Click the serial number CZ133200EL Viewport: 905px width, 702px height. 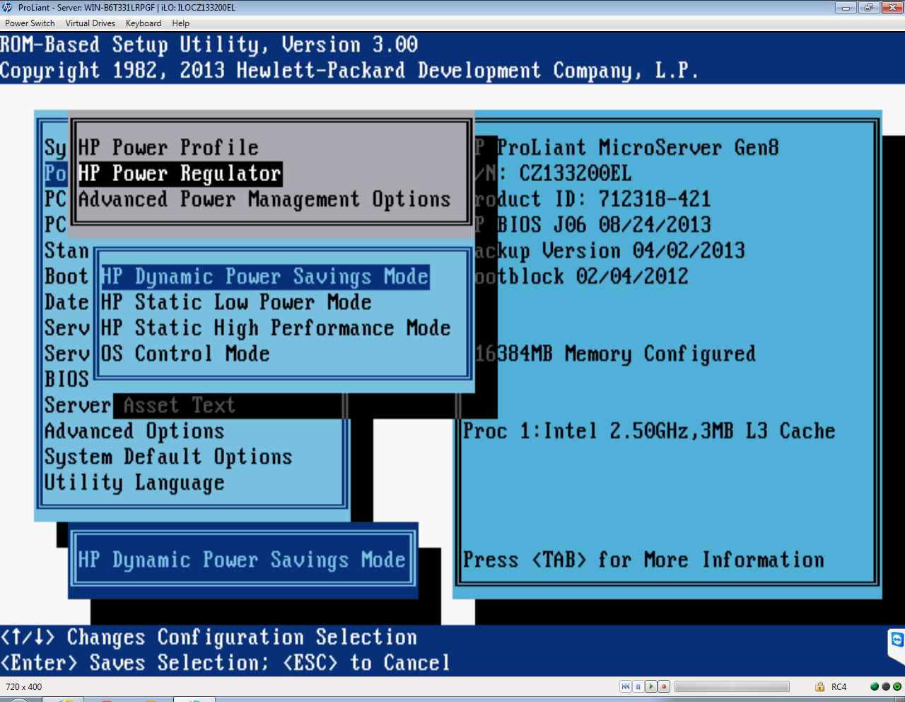point(576,173)
